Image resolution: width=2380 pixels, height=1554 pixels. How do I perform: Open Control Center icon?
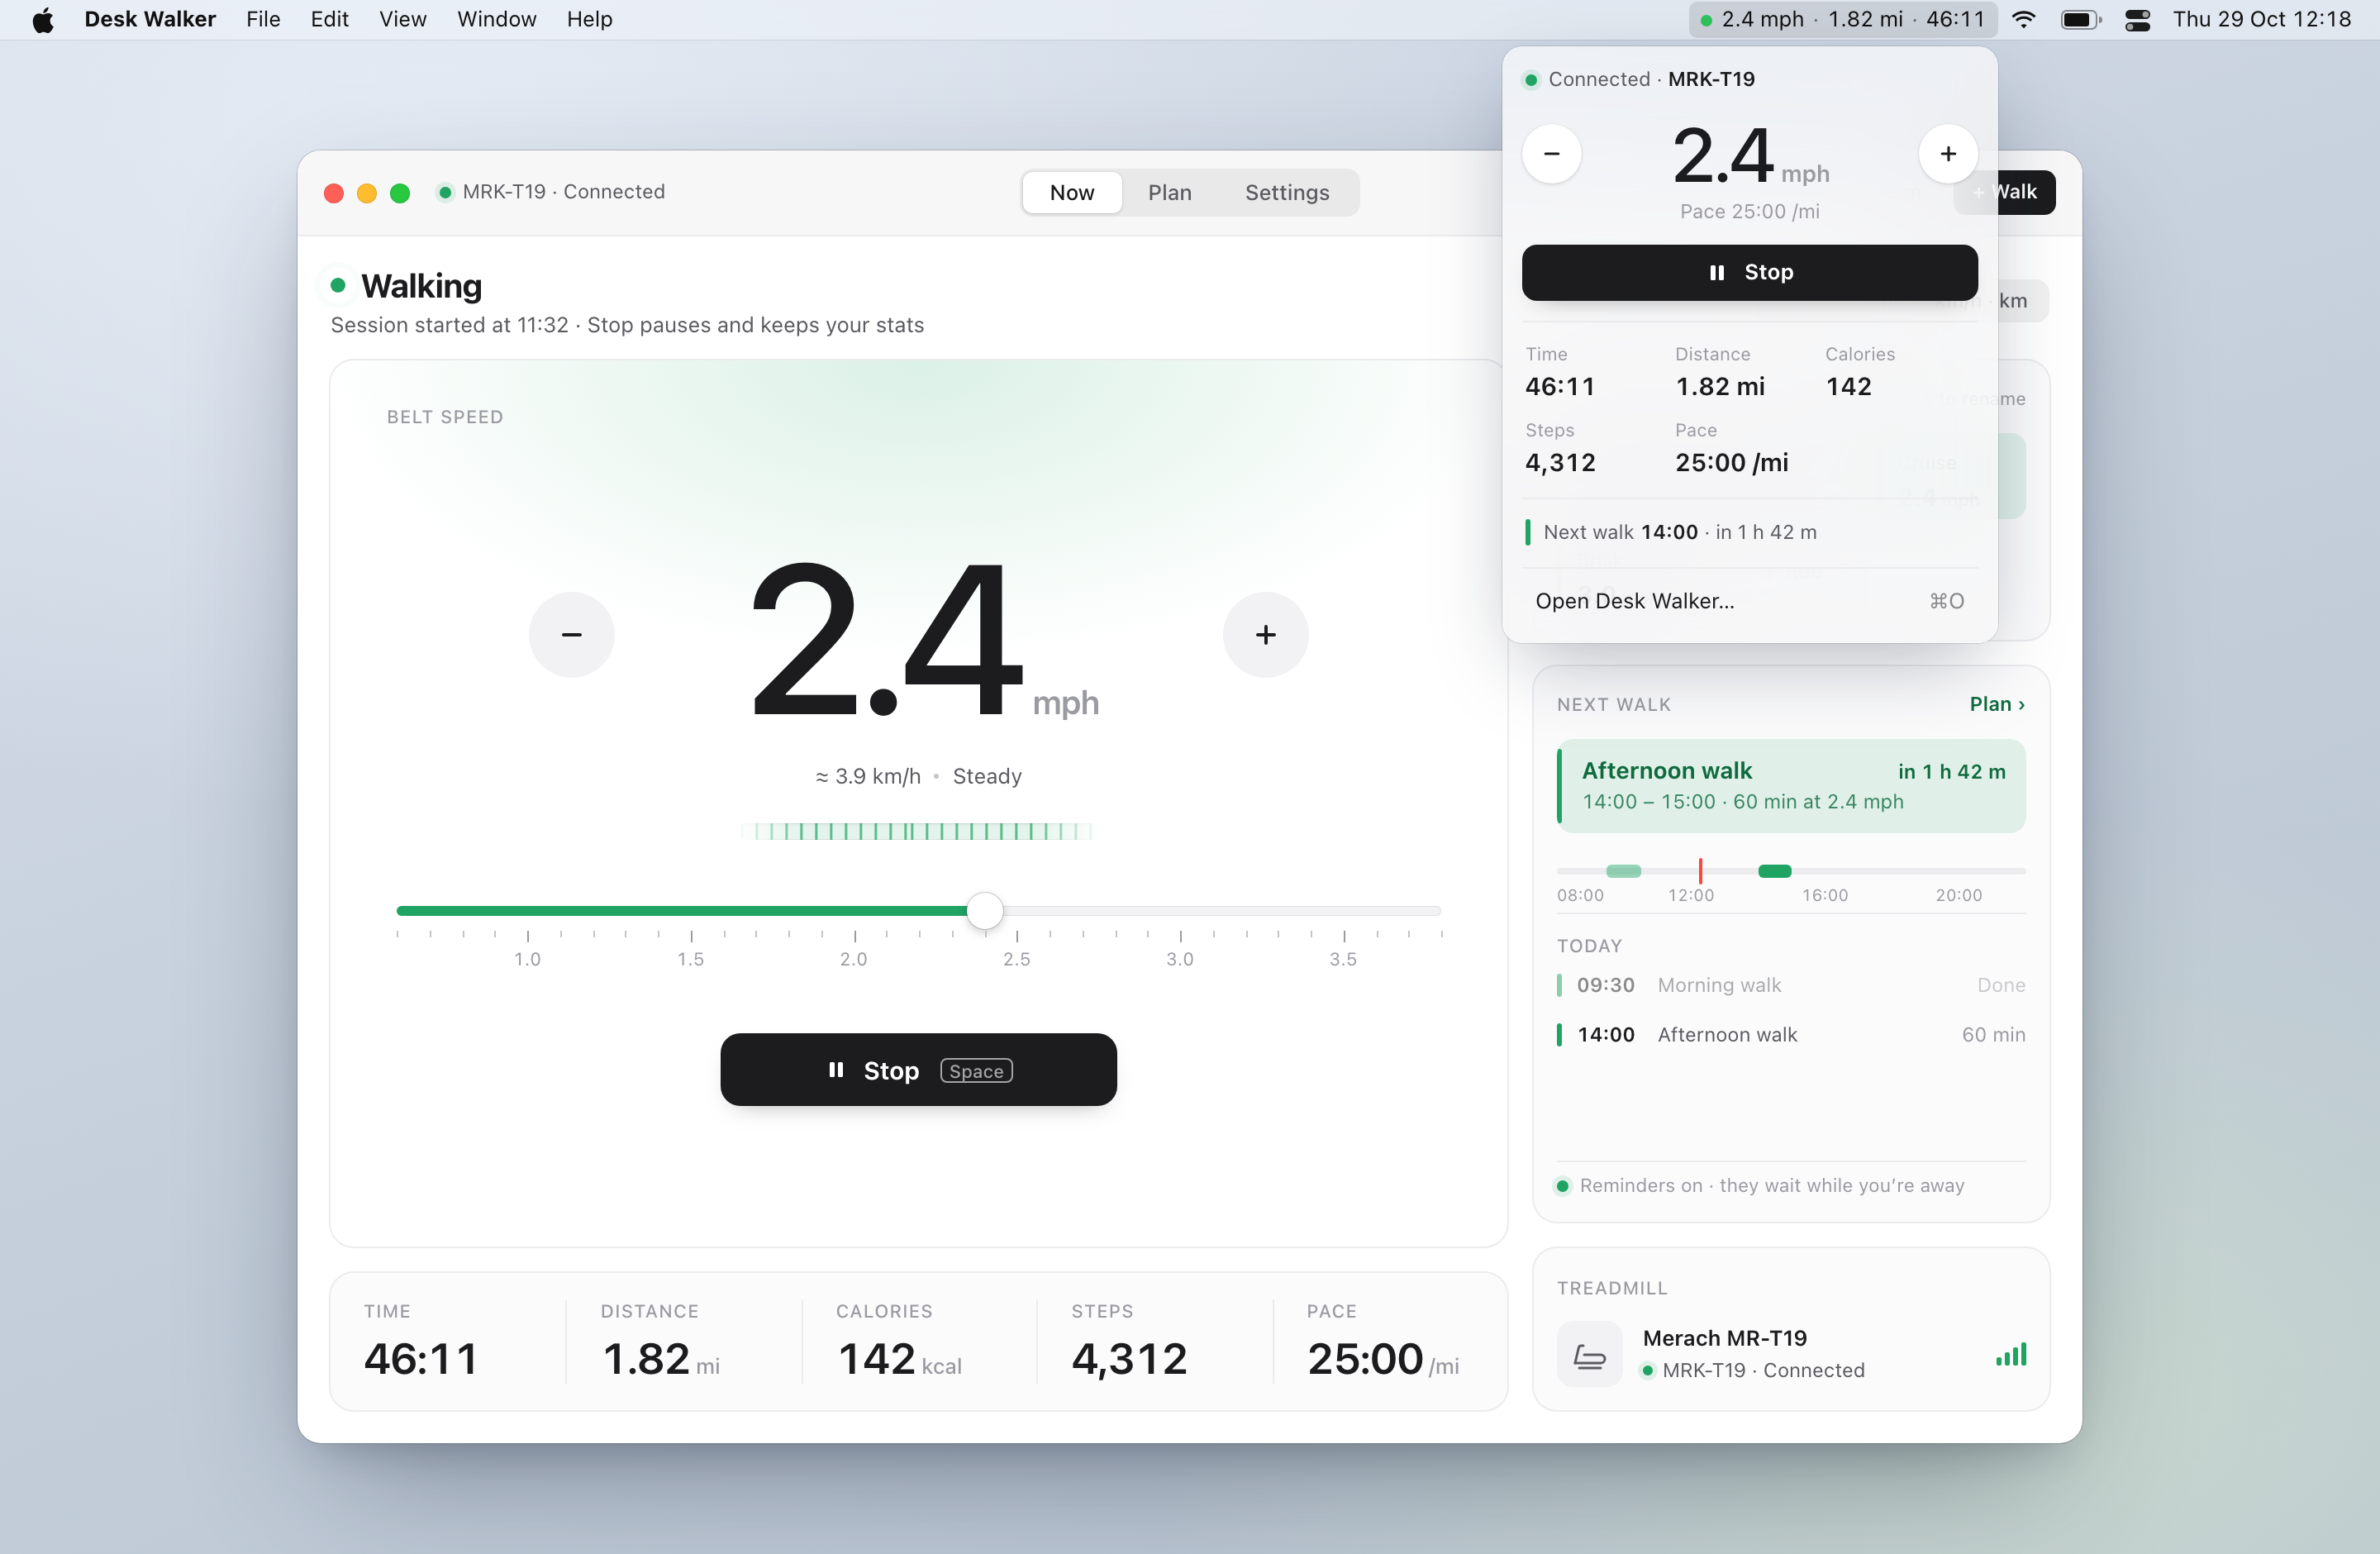coord(2137,19)
